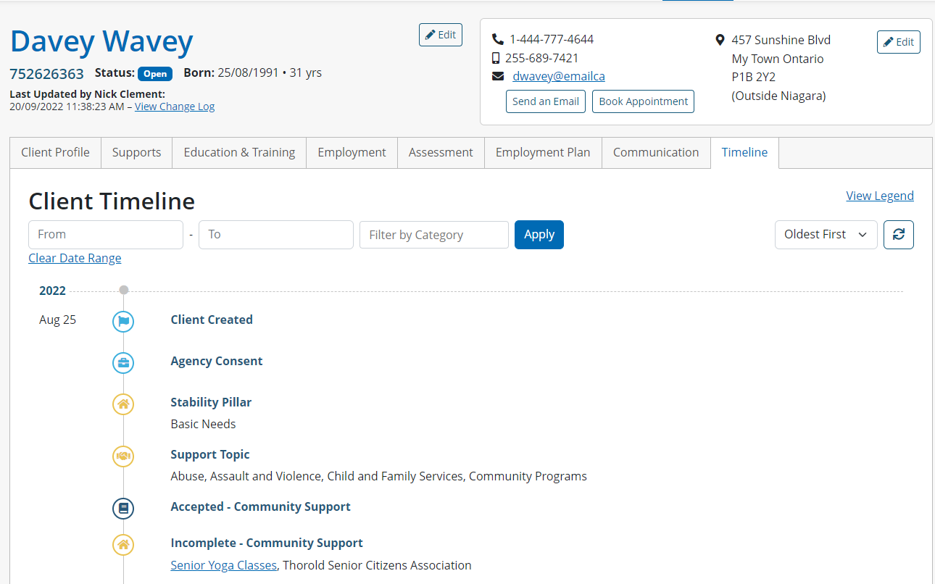The width and height of the screenshot is (935, 584).
Task: Click the Client Created flag timeline icon
Action: 123,321
